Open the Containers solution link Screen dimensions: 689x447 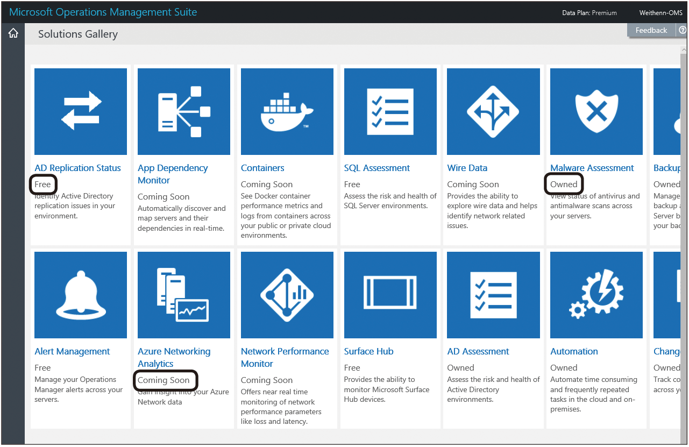point(262,168)
